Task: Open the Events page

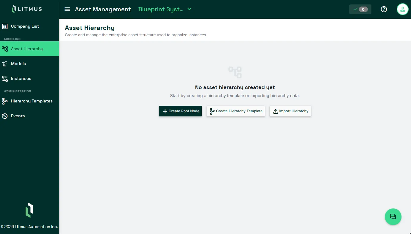Action: 29,116
